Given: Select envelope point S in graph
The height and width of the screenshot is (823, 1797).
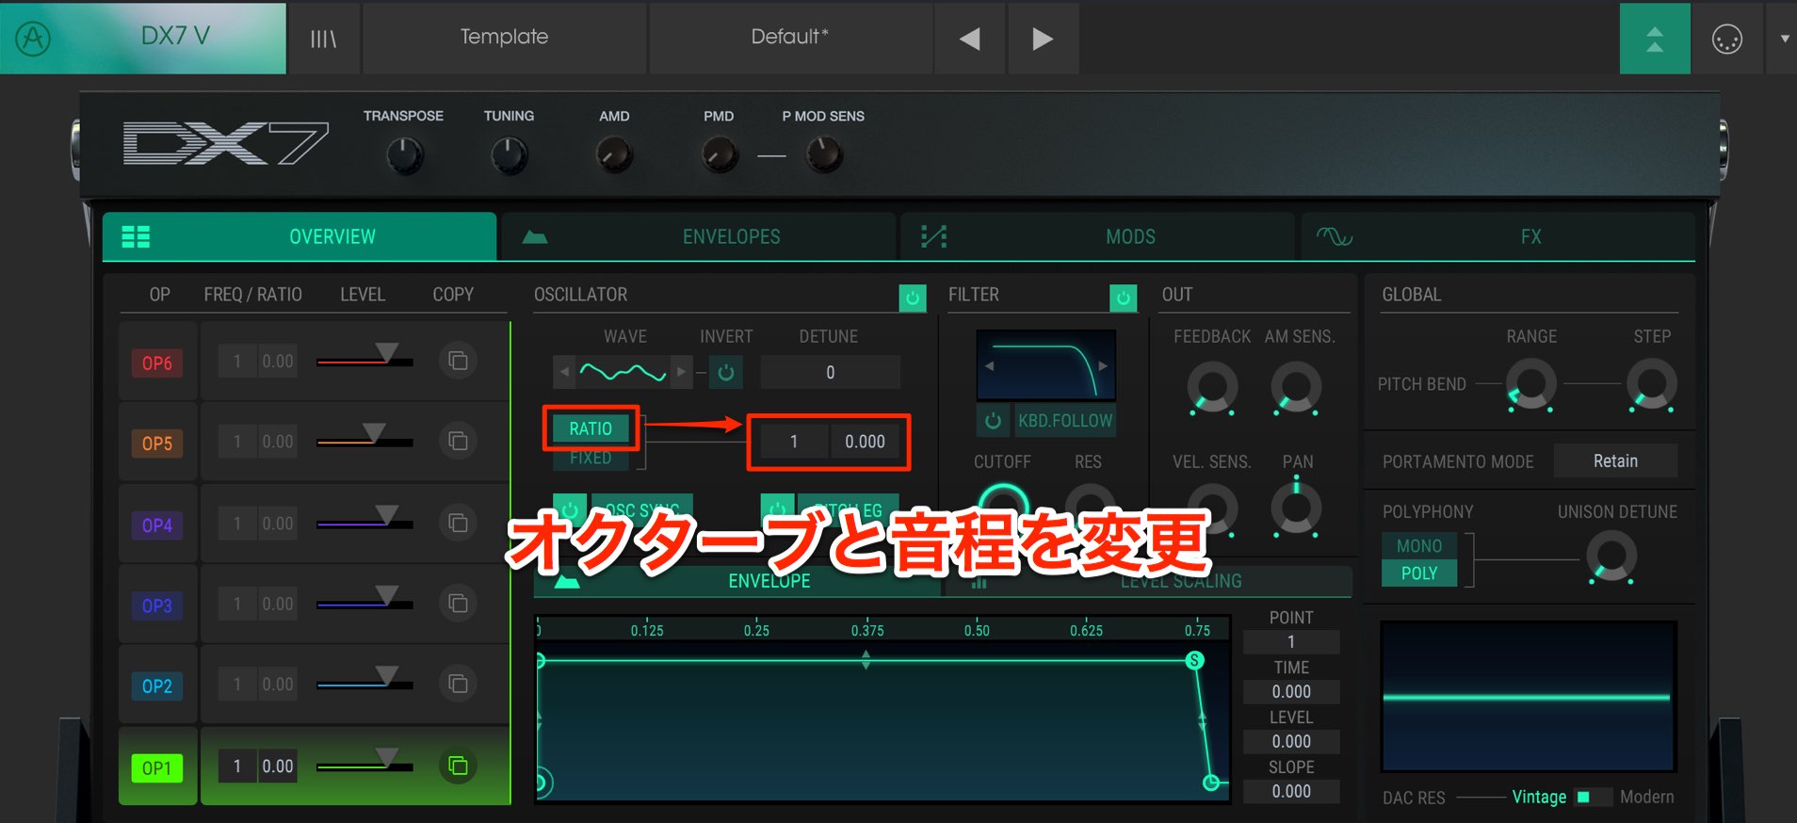Looking at the screenshot, I should (1194, 660).
